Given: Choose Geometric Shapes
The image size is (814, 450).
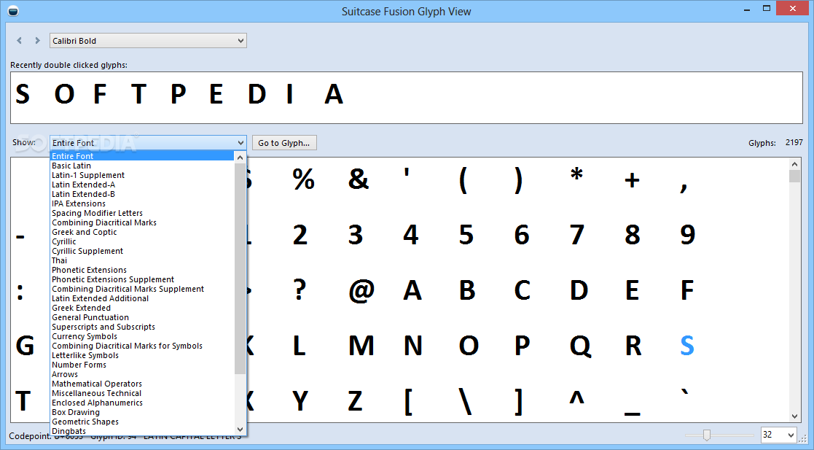Looking at the screenshot, I should pyautogui.click(x=142, y=422).
